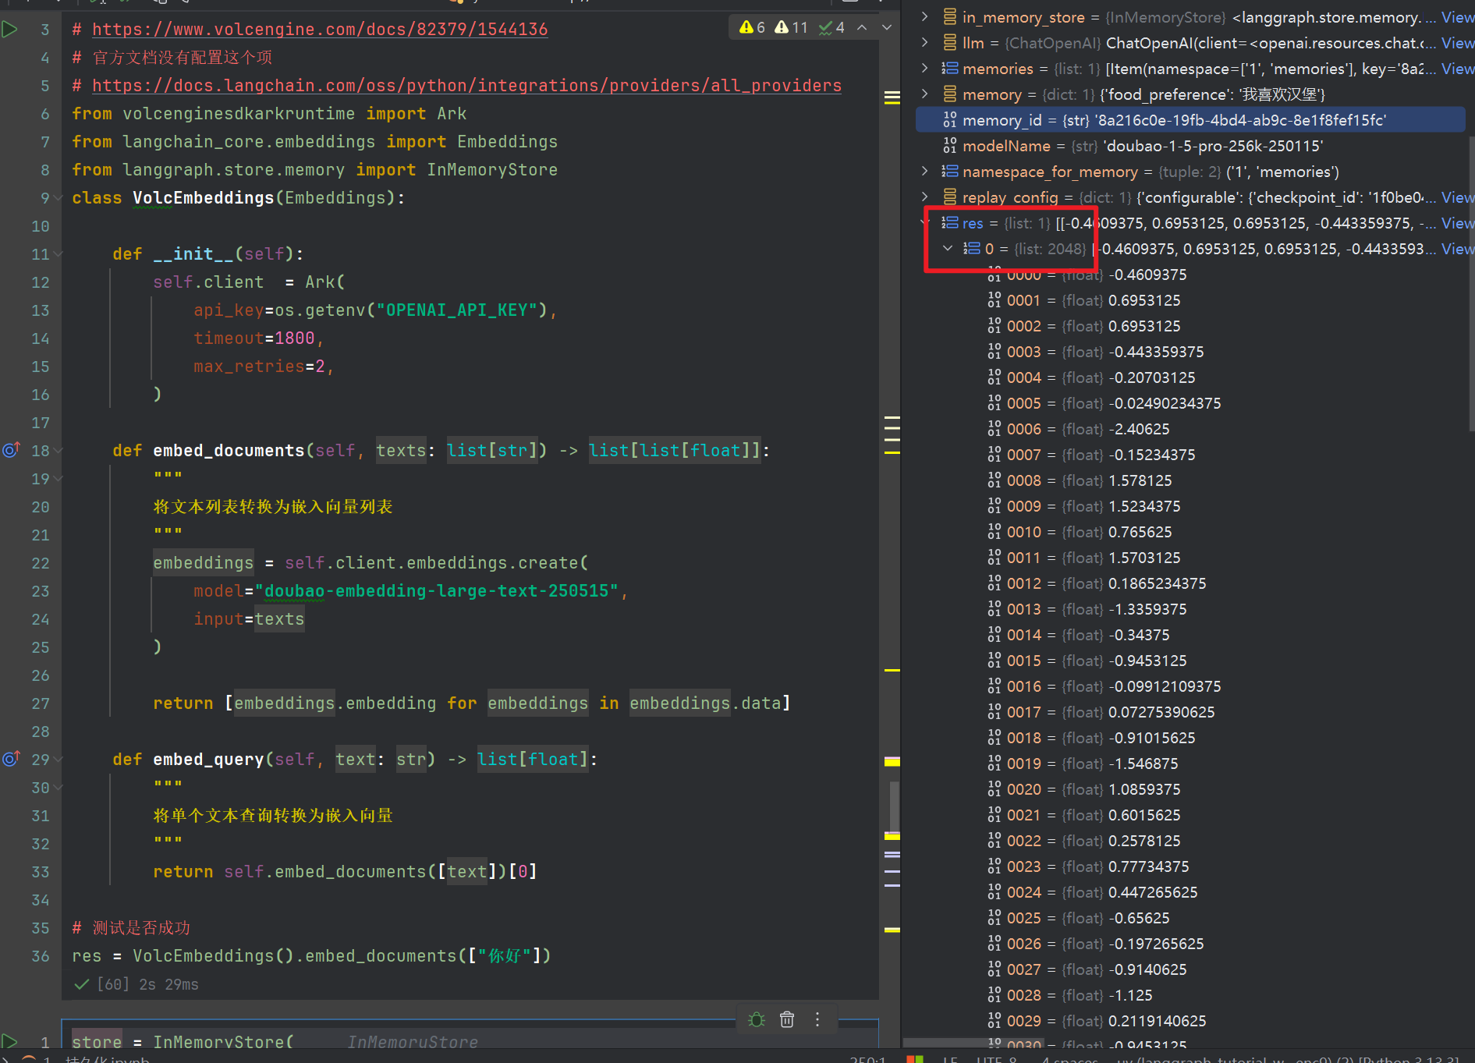Click the res list variable icon
The image size is (1475, 1063).
pos(950,222)
